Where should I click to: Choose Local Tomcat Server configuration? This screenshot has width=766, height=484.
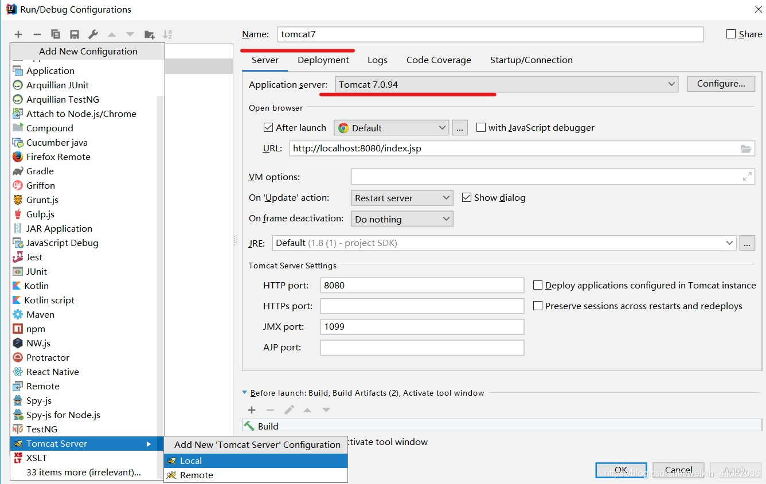tap(256, 460)
